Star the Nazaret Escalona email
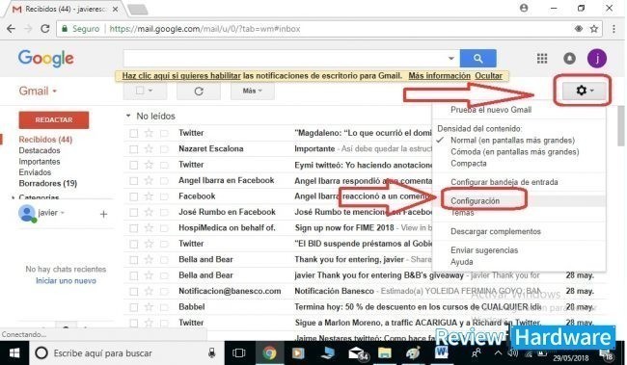Image resolution: width=627 pixels, height=365 pixels. (x=149, y=149)
